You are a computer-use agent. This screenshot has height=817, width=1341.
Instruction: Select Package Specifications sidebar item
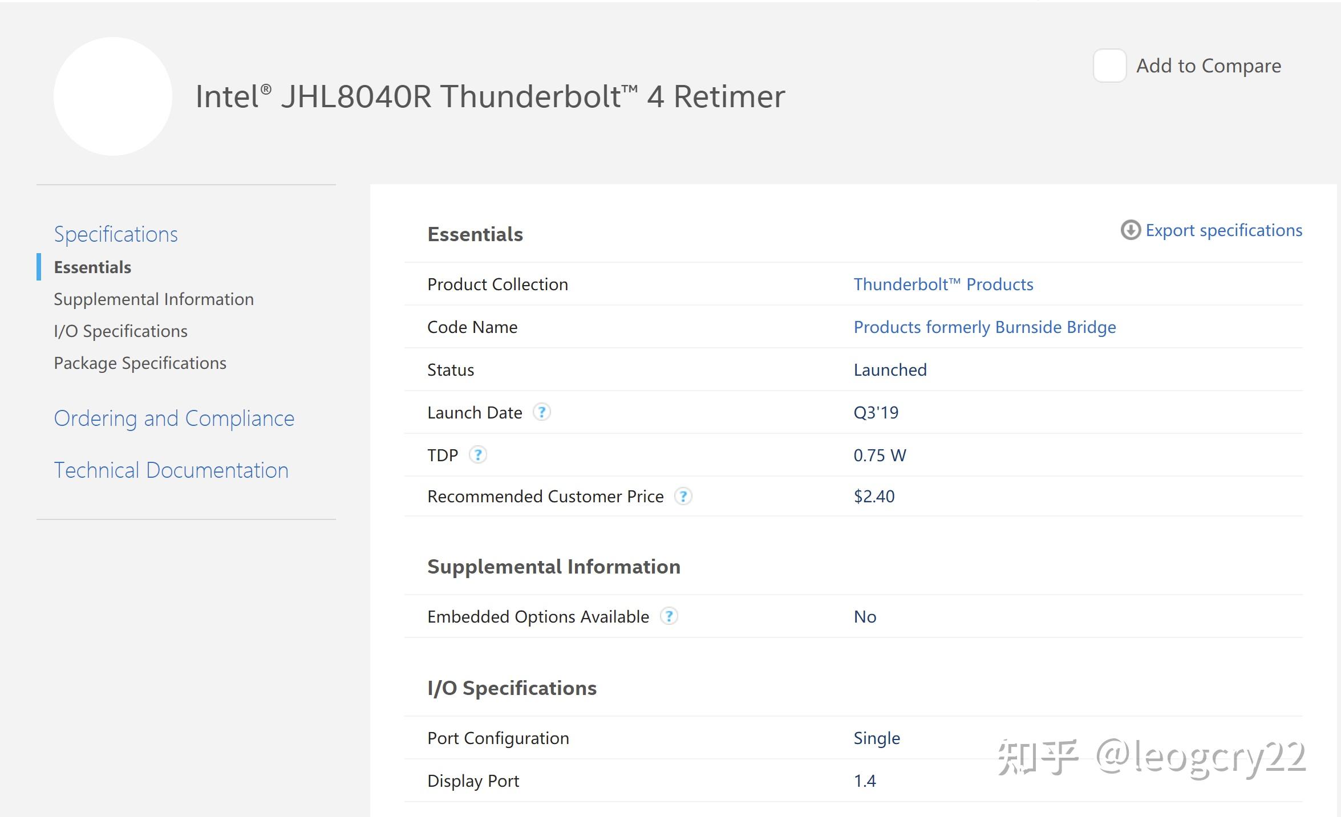pos(140,363)
